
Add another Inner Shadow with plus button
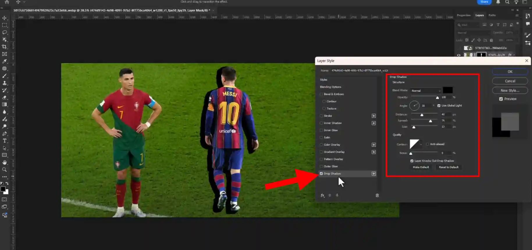[374, 123]
